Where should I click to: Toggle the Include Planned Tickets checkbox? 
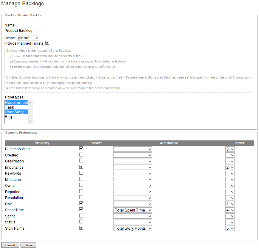[47, 43]
